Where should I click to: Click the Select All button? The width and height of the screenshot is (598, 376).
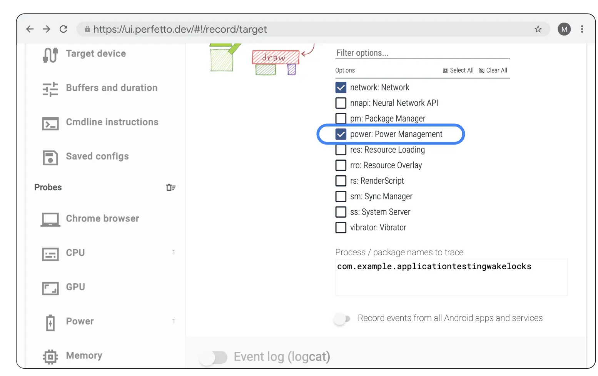(458, 70)
